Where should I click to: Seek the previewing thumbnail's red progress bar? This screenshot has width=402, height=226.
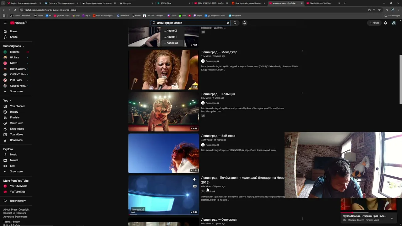coord(163,215)
